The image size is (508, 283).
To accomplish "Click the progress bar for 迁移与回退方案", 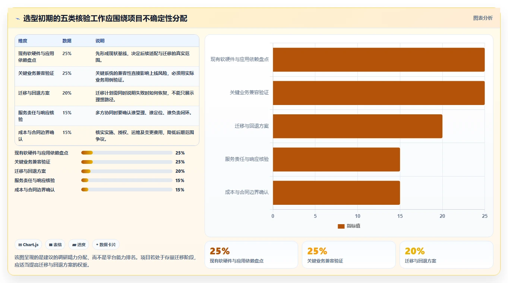I will (x=127, y=171).
